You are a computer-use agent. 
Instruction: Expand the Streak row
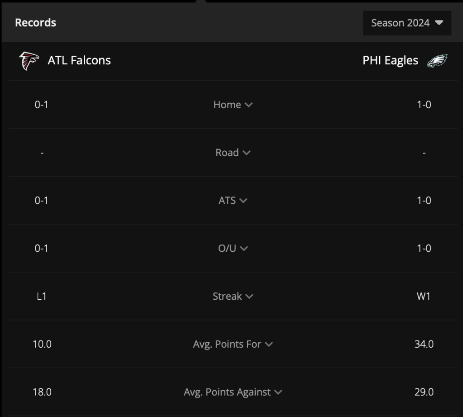point(233,296)
